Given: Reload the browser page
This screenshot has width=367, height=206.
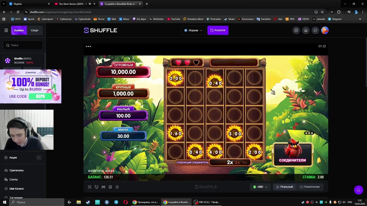Looking at the screenshot, I should coord(18,12).
